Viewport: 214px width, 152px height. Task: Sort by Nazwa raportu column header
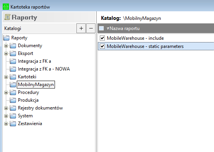coord(124,28)
